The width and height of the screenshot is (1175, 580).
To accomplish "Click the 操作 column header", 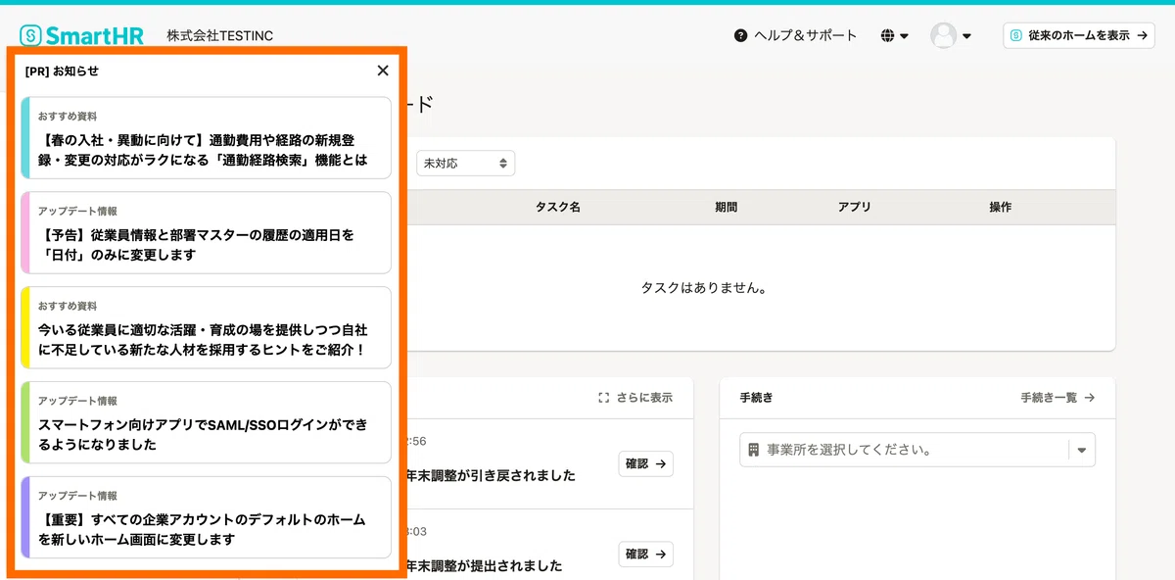I will click(1001, 208).
